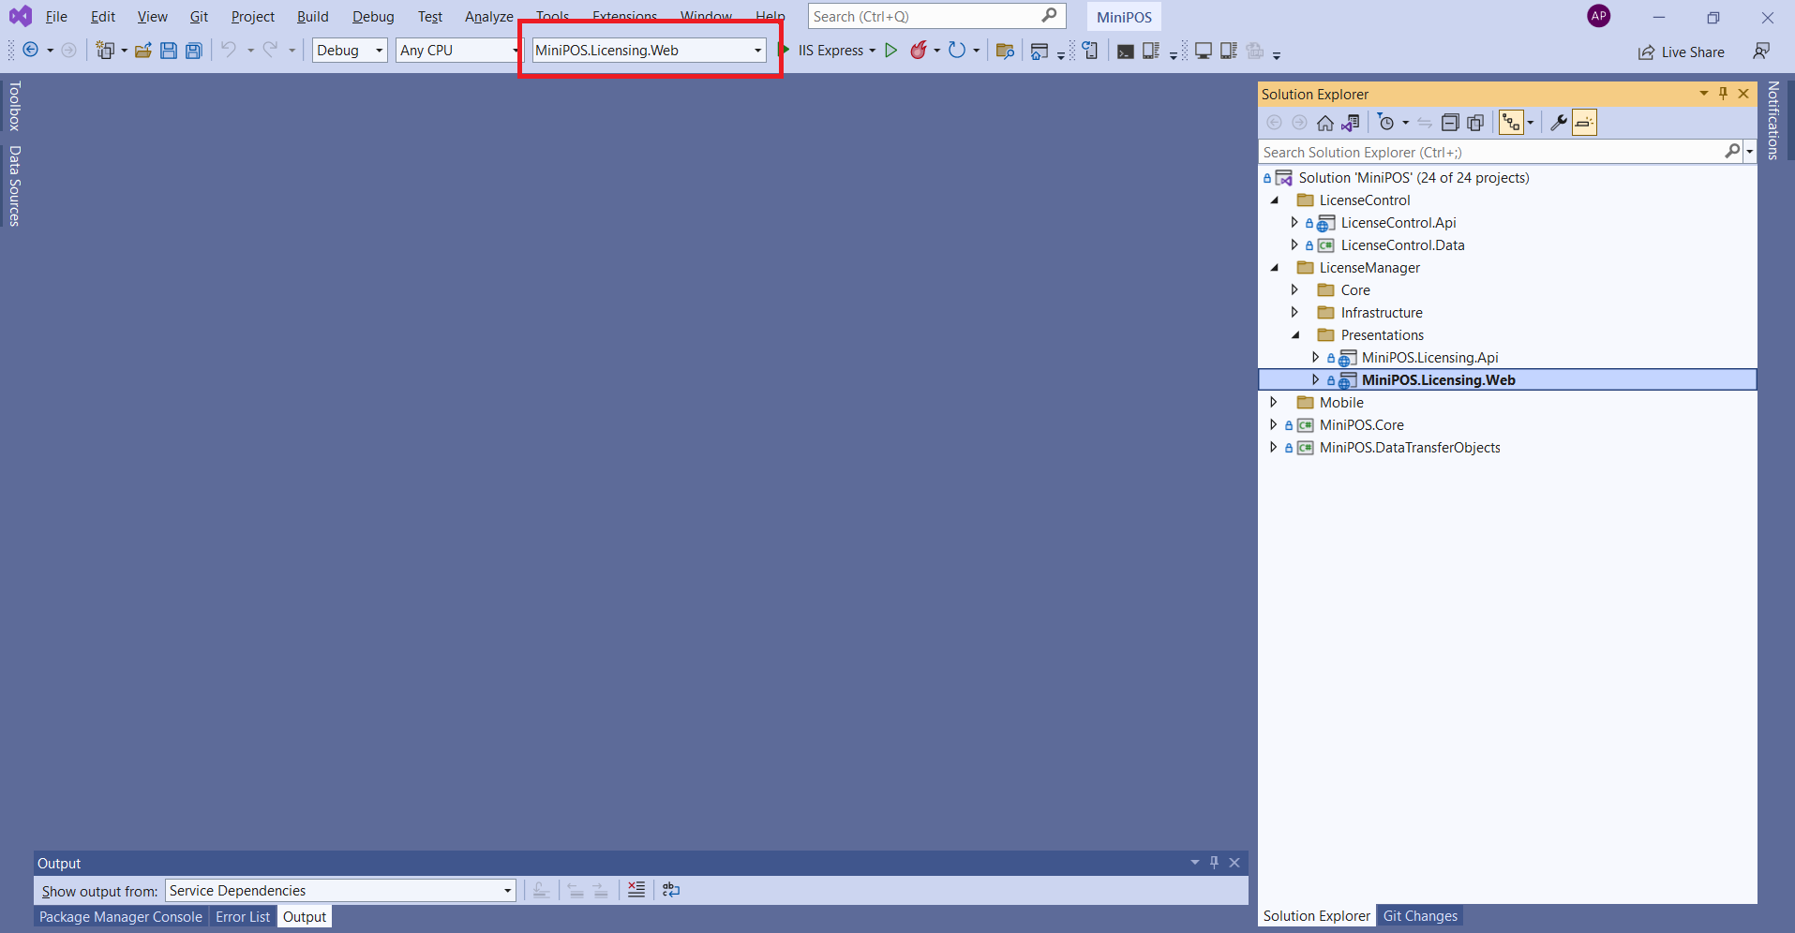Click the Redo arrow icon
The image size is (1795, 933).
271,50
